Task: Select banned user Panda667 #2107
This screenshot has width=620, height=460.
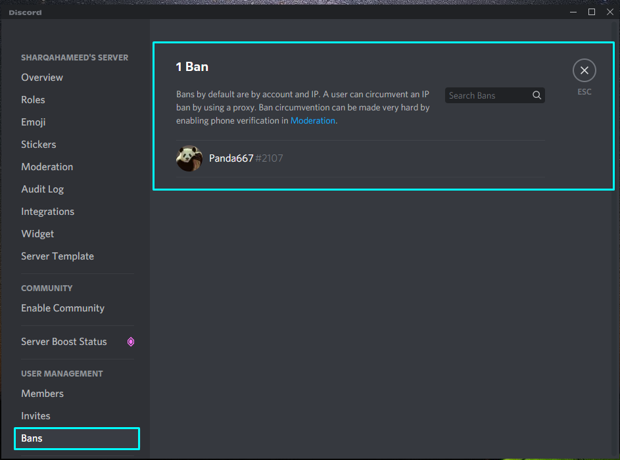Action: pos(246,158)
